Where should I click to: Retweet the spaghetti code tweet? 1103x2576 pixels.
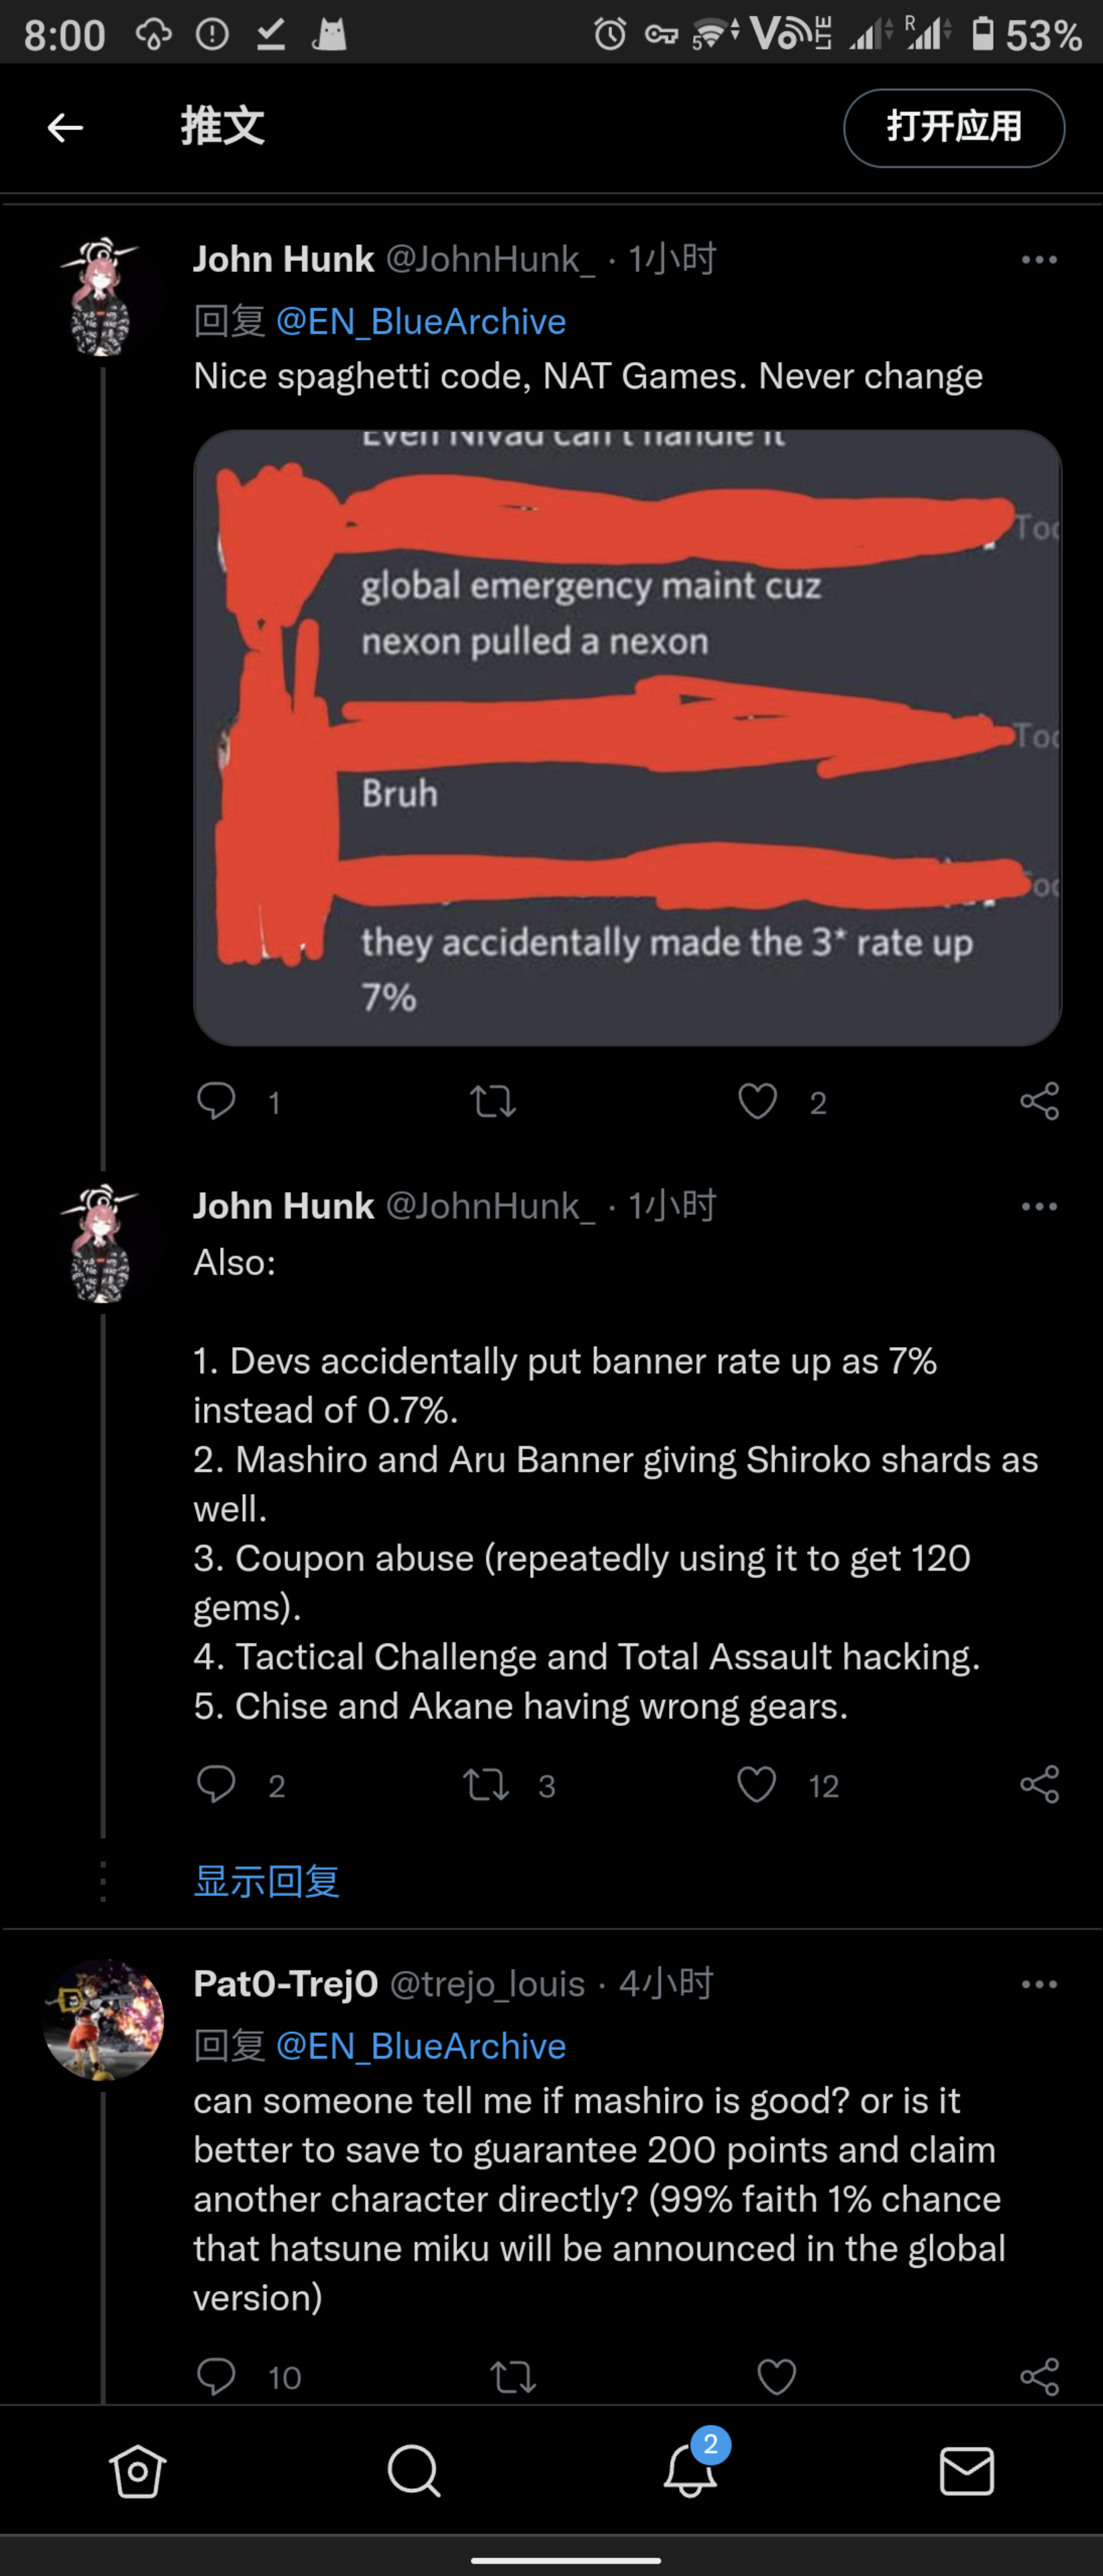pyautogui.click(x=493, y=1101)
